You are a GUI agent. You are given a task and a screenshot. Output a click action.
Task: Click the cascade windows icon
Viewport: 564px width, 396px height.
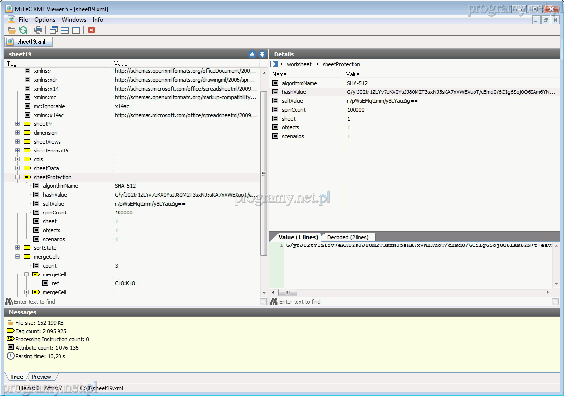click(x=54, y=30)
